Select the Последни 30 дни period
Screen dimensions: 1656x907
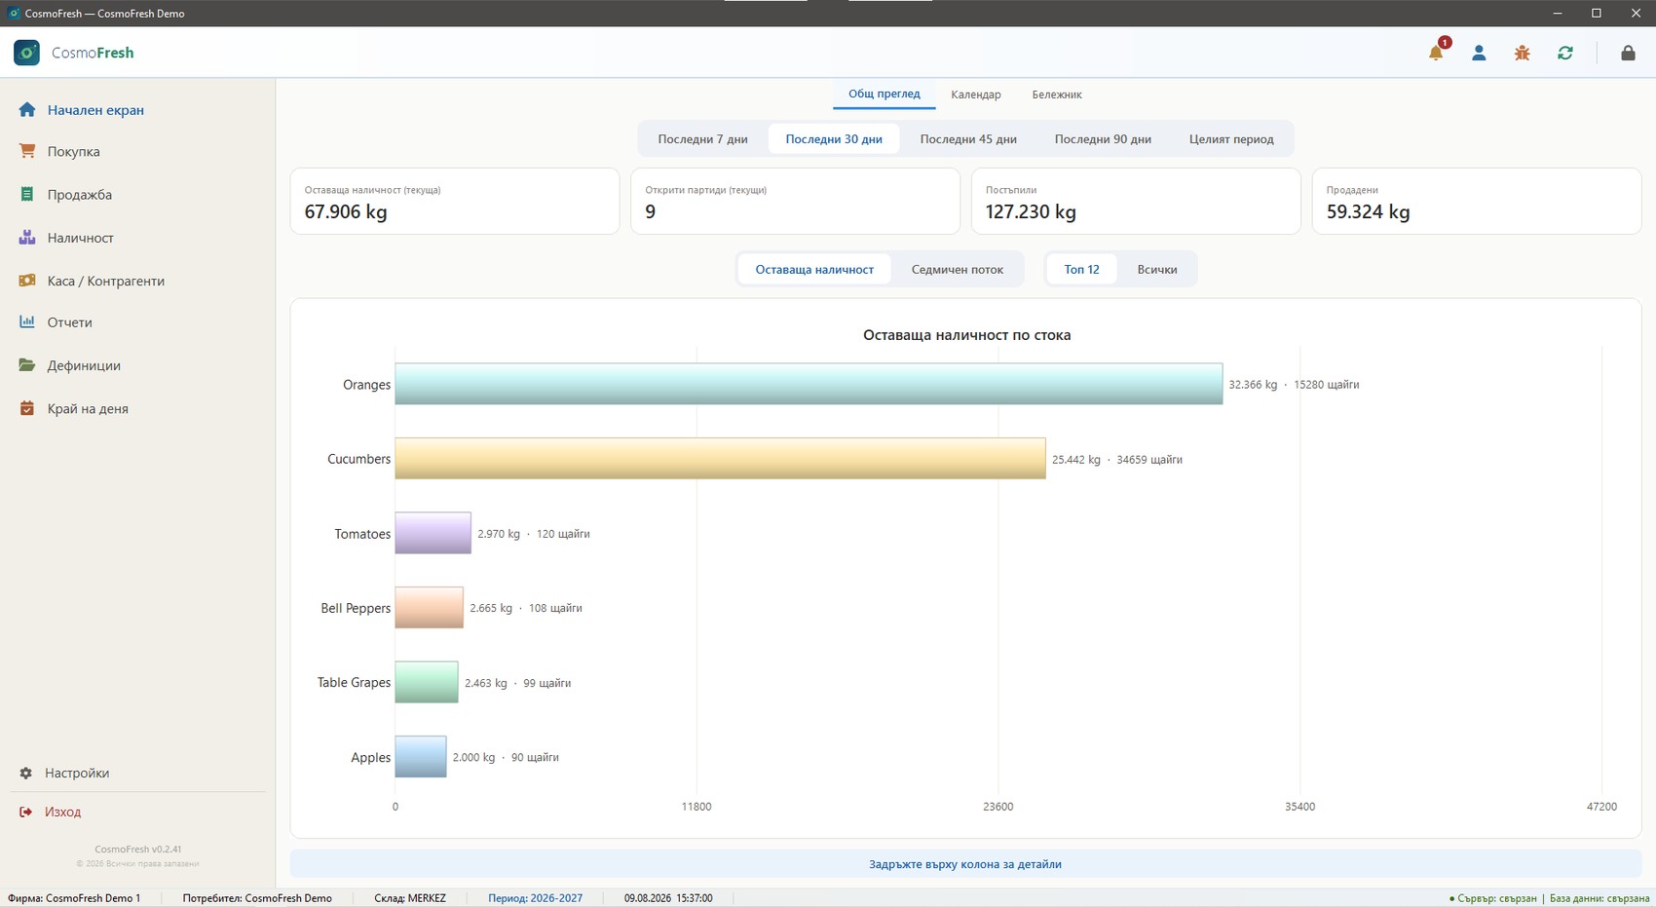point(834,138)
